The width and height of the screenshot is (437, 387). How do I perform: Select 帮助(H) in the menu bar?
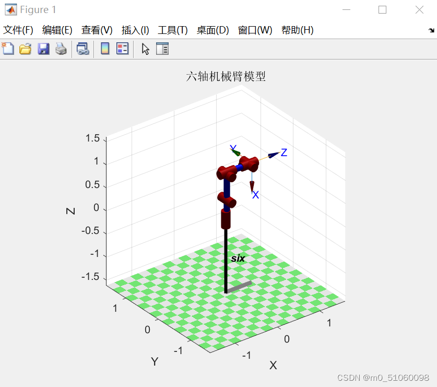(x=296, y=30)
